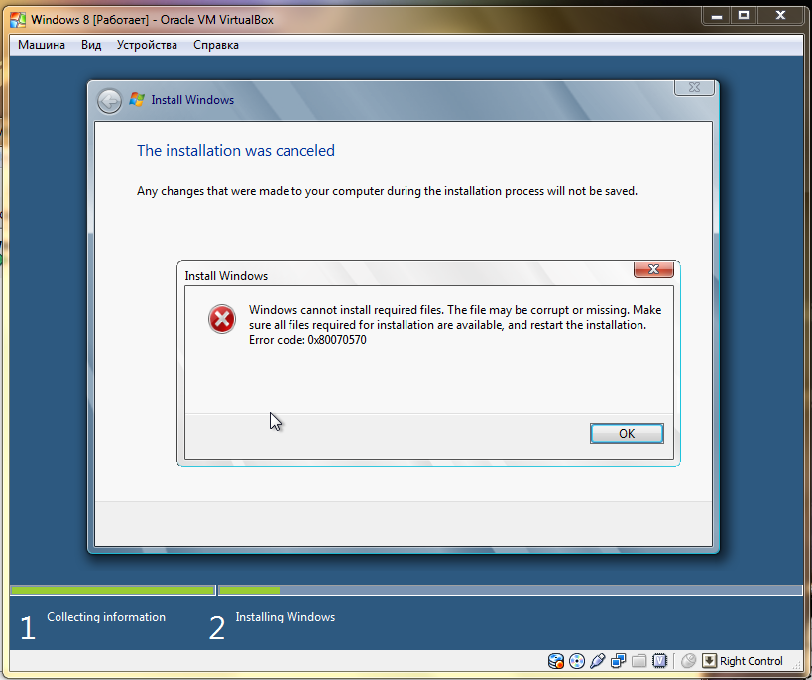Open the Машина menu
This screenshot has height=680, width=812.
click(42, 45)
